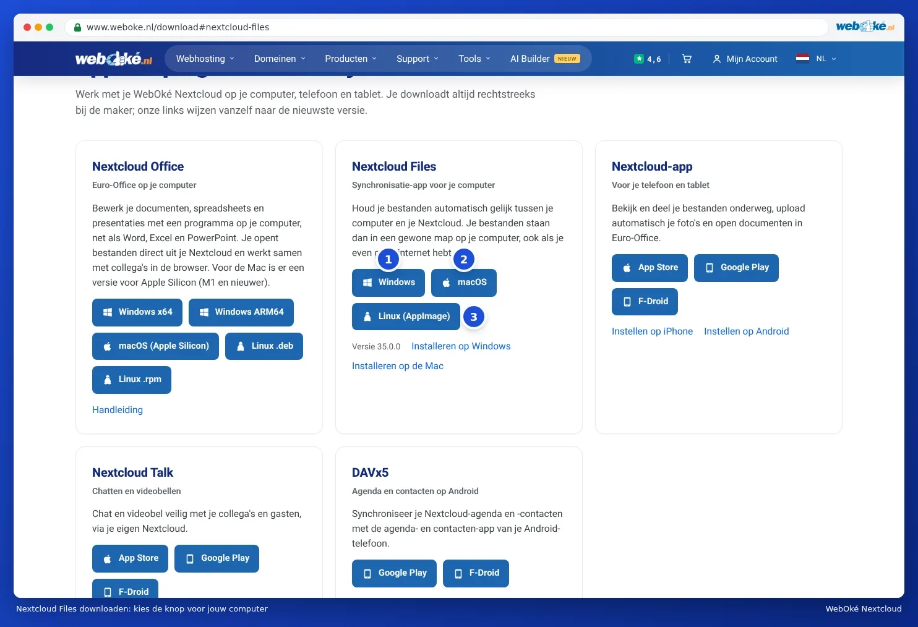Download Nextcloud Files for Windows
Viewport: 918px width, 627px height.
click(388, 283)
